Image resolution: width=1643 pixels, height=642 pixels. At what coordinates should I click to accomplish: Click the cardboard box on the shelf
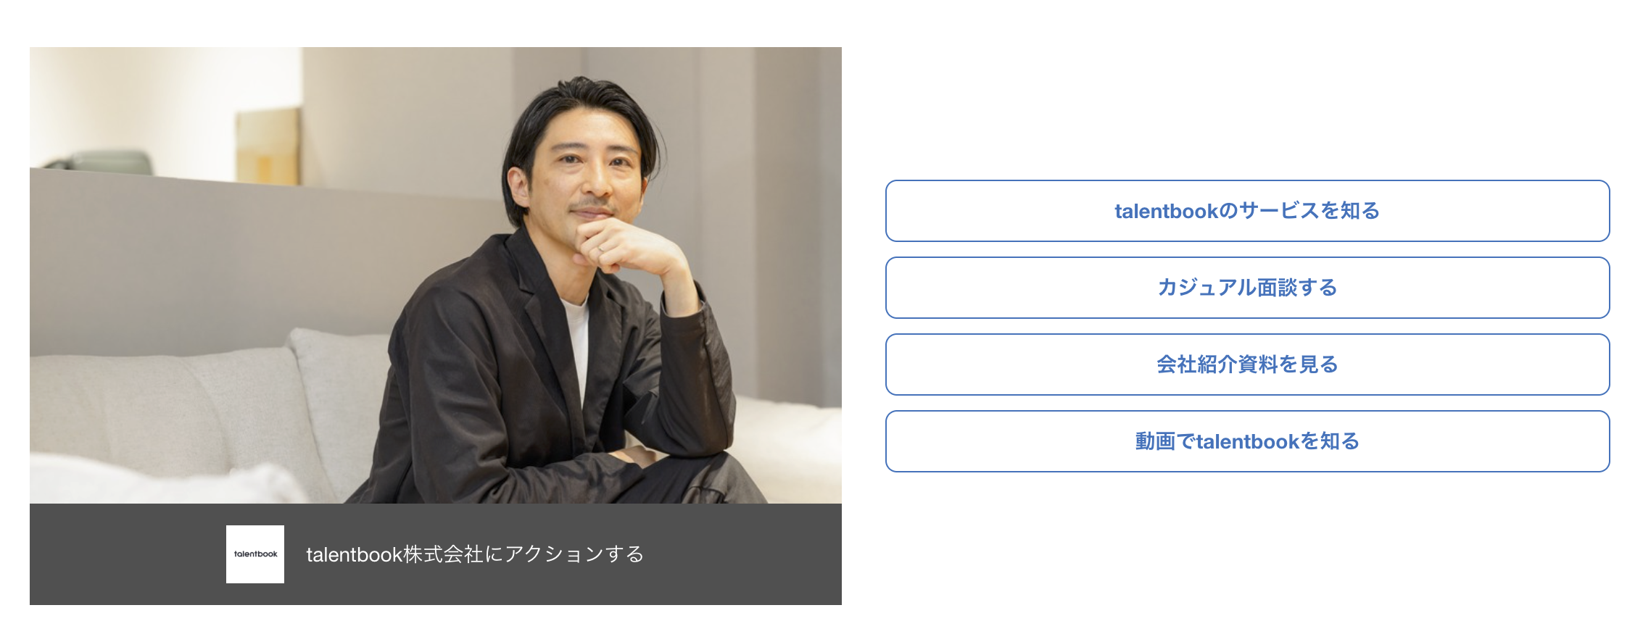268,145
